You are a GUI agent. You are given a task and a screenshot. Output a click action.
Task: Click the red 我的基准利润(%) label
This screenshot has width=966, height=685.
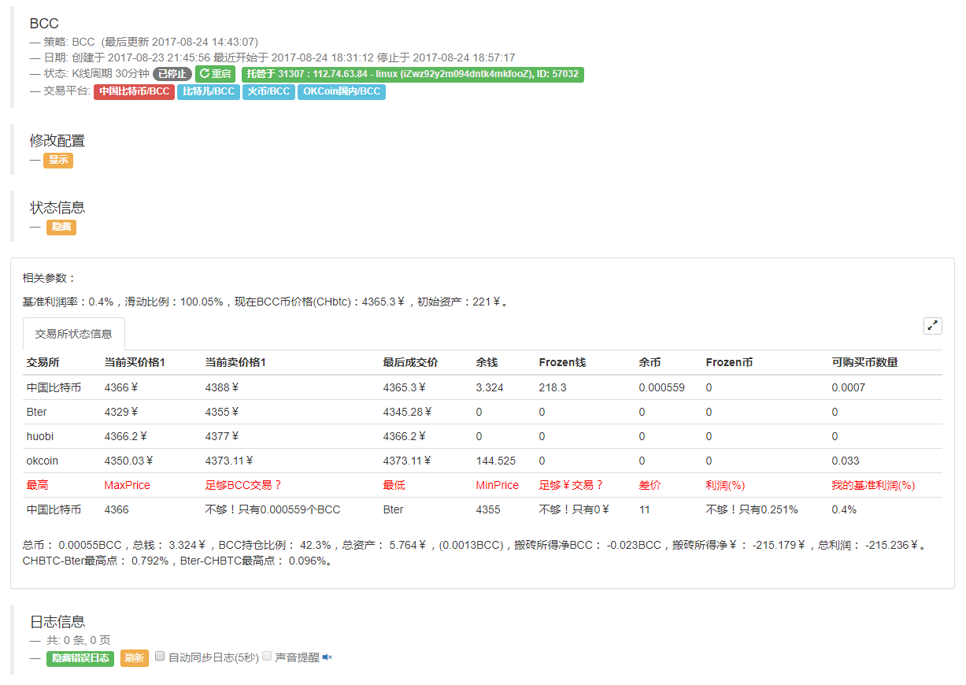point(873,485)
